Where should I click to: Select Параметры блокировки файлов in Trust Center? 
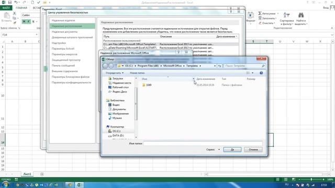point(71,77)
